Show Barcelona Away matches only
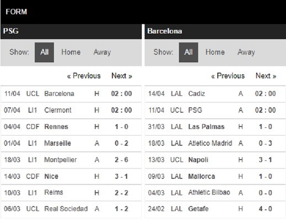 [x=246, y=52]
